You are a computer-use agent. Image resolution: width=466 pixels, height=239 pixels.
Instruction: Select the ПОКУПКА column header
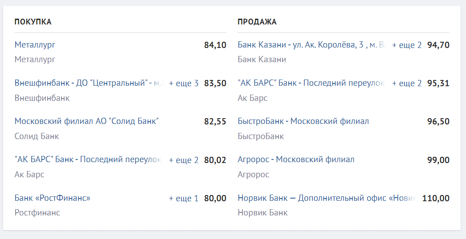[33, 22]
